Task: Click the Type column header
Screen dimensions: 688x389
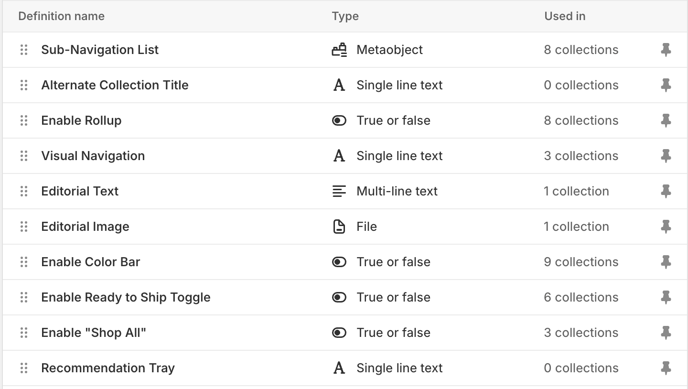Action: [x=345, y=16]
